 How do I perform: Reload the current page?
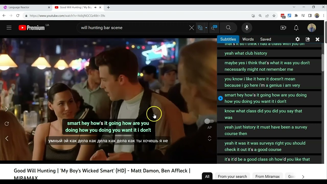[18, 16]
